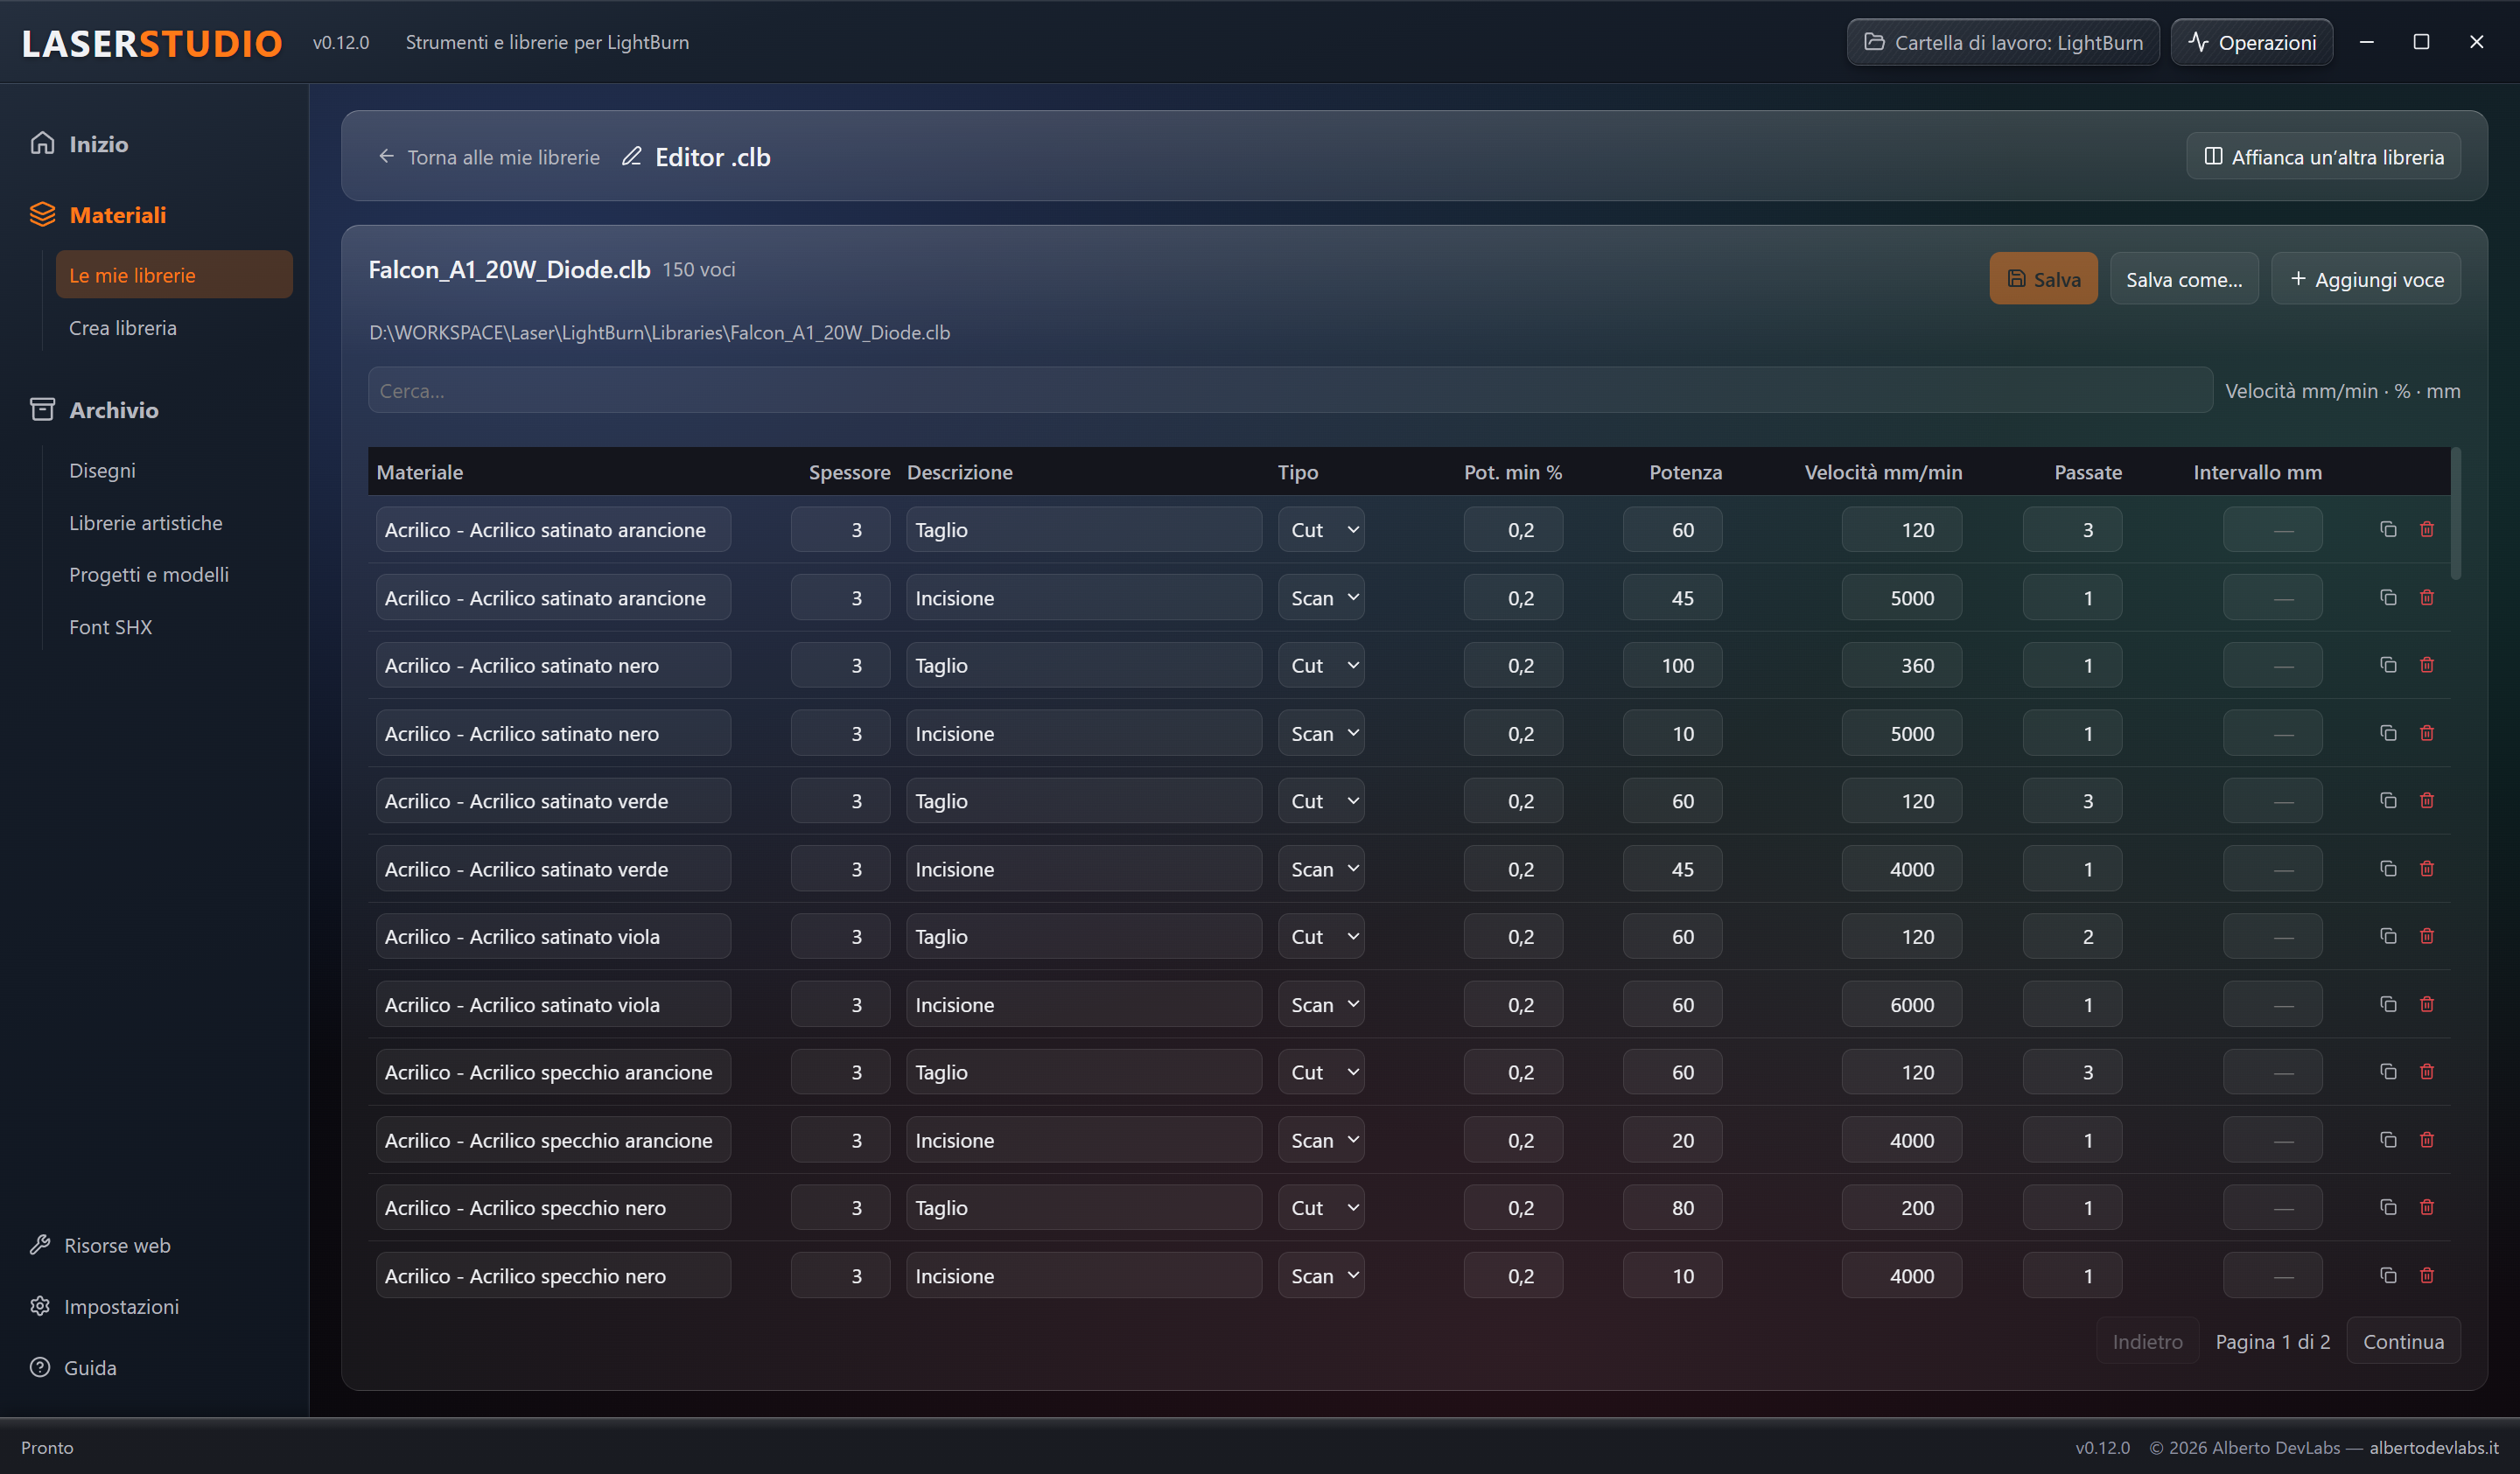Delete the Acrilico satinato viola Taglio row
2520x1474 pixels.
pyautogui.click(x=2427, y=936)
